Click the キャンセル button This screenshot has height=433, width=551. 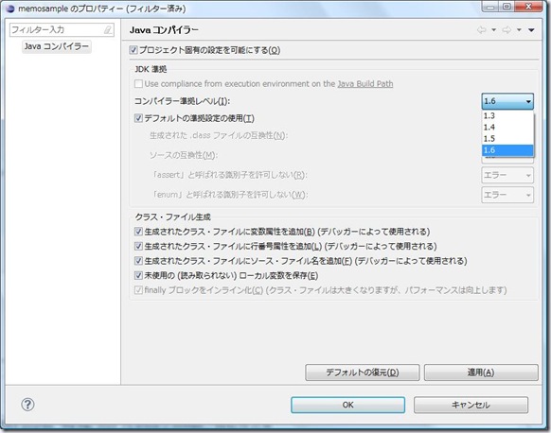pos(471,405)
